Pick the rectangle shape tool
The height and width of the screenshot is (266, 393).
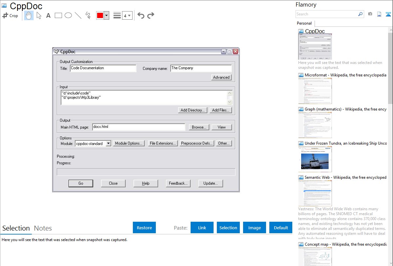click(x=58, y=15)
